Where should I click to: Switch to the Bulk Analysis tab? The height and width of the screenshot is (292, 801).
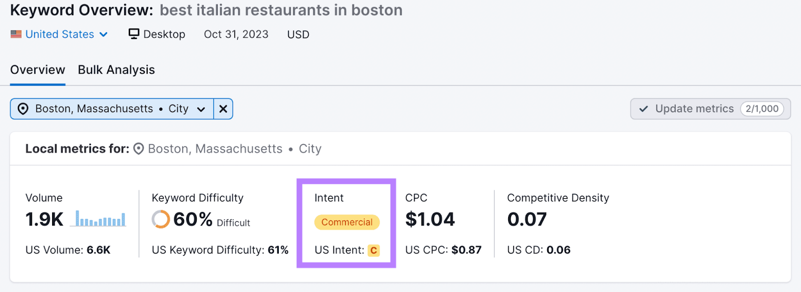click(116, 70)
